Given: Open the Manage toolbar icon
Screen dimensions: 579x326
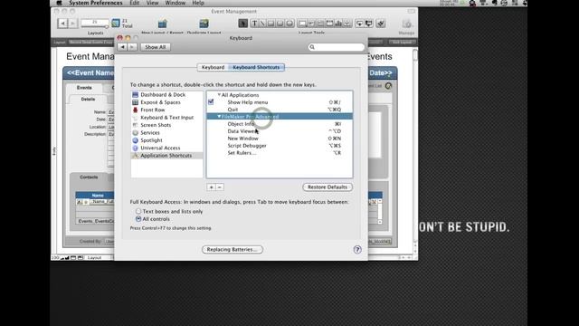Looking at the screenshot, I should (406, 24).
